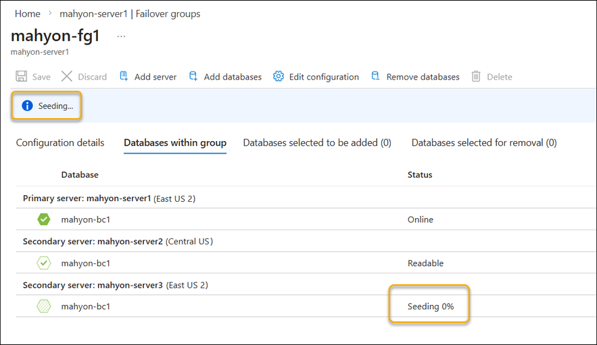
Task: Click the Delete trash icon
Action: click(476, 77)
